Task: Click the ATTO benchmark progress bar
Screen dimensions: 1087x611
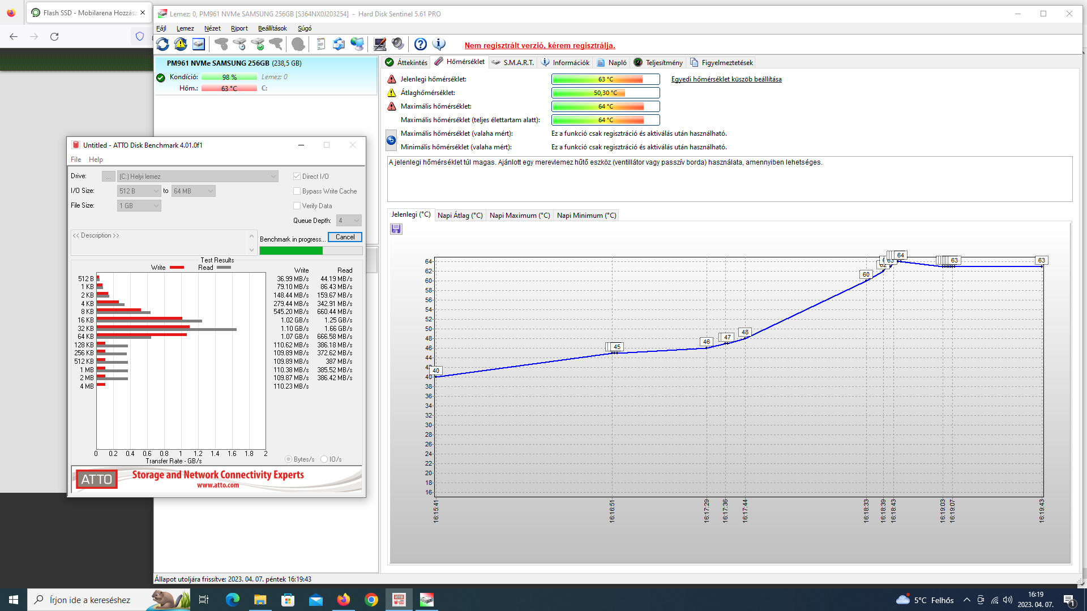Action: (311, 251)
